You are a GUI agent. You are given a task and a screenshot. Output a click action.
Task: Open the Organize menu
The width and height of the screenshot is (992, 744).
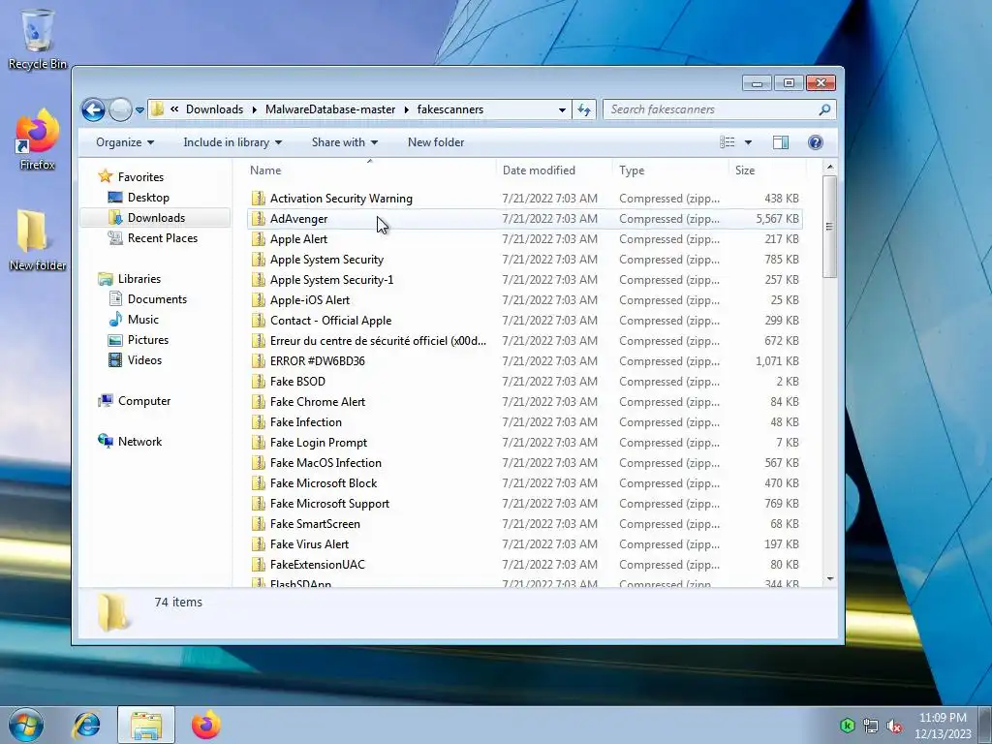pos(125,142)
